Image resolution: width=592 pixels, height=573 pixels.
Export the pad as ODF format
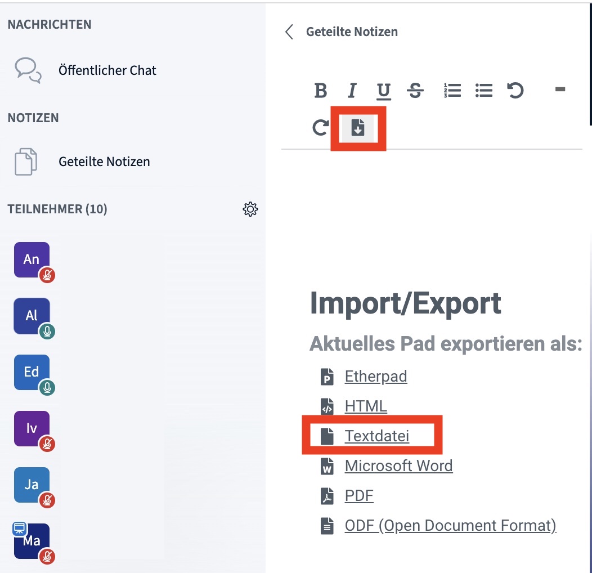click(450, 525)
